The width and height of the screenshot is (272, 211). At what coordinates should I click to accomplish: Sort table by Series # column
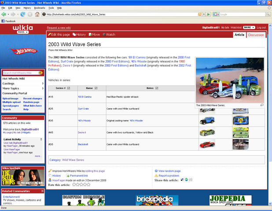[69, 88]
